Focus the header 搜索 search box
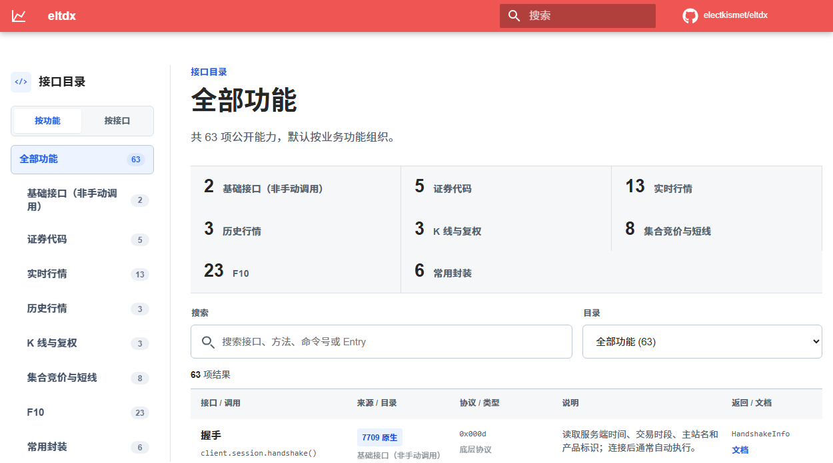Image resolution: width=833 pixels, height=463 pixels. tap(578, 16)
